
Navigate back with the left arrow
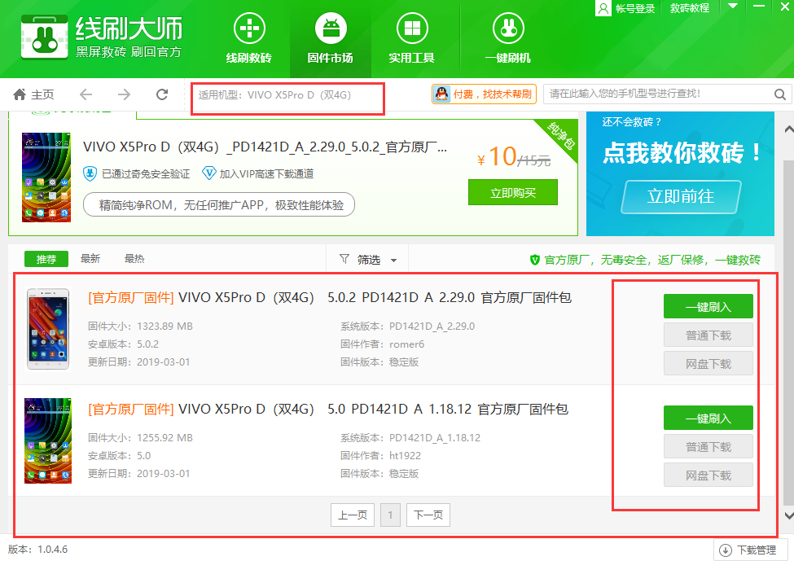coord(86,94)
